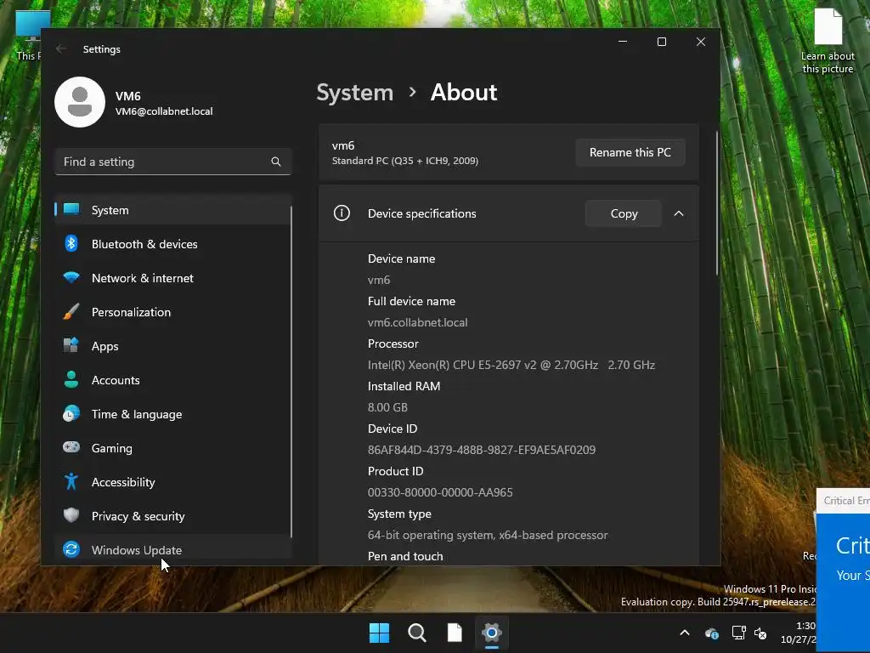This screenshot has height=653, width=870.
Task: Open the Accounts person icon
Action: click(71, 379)
